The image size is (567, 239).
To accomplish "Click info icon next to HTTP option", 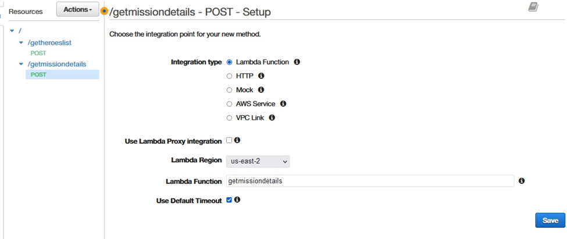I will point(262,76).
